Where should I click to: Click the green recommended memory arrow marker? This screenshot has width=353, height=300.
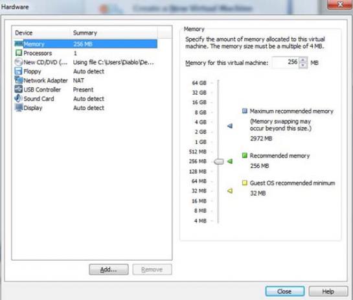pyautogui.click(x=230, y=161)
